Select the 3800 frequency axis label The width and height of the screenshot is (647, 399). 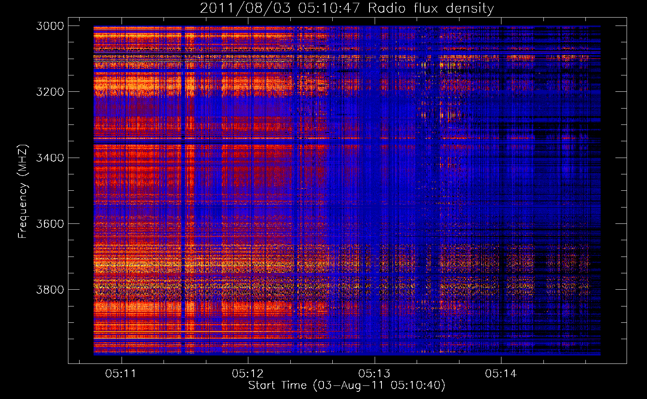tap(50, 289)
